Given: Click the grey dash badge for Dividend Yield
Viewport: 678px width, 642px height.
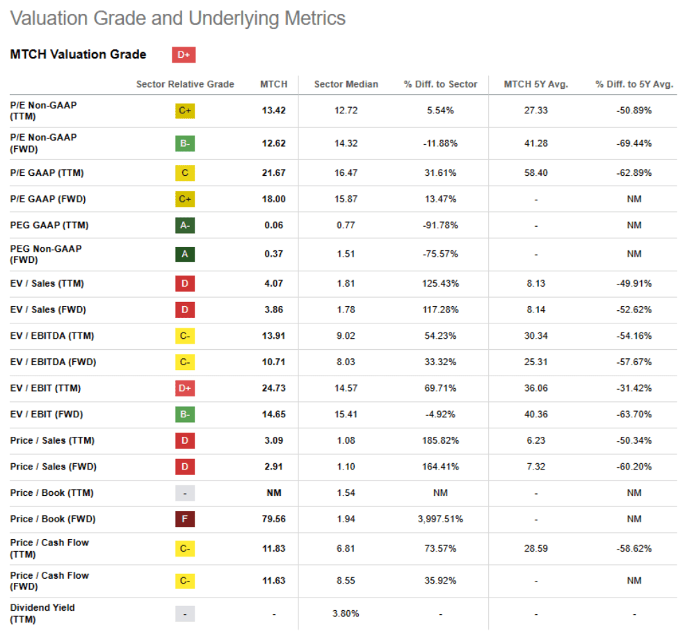Looking at the screenshot, I should pyautogui.click(x=185, y=613).
